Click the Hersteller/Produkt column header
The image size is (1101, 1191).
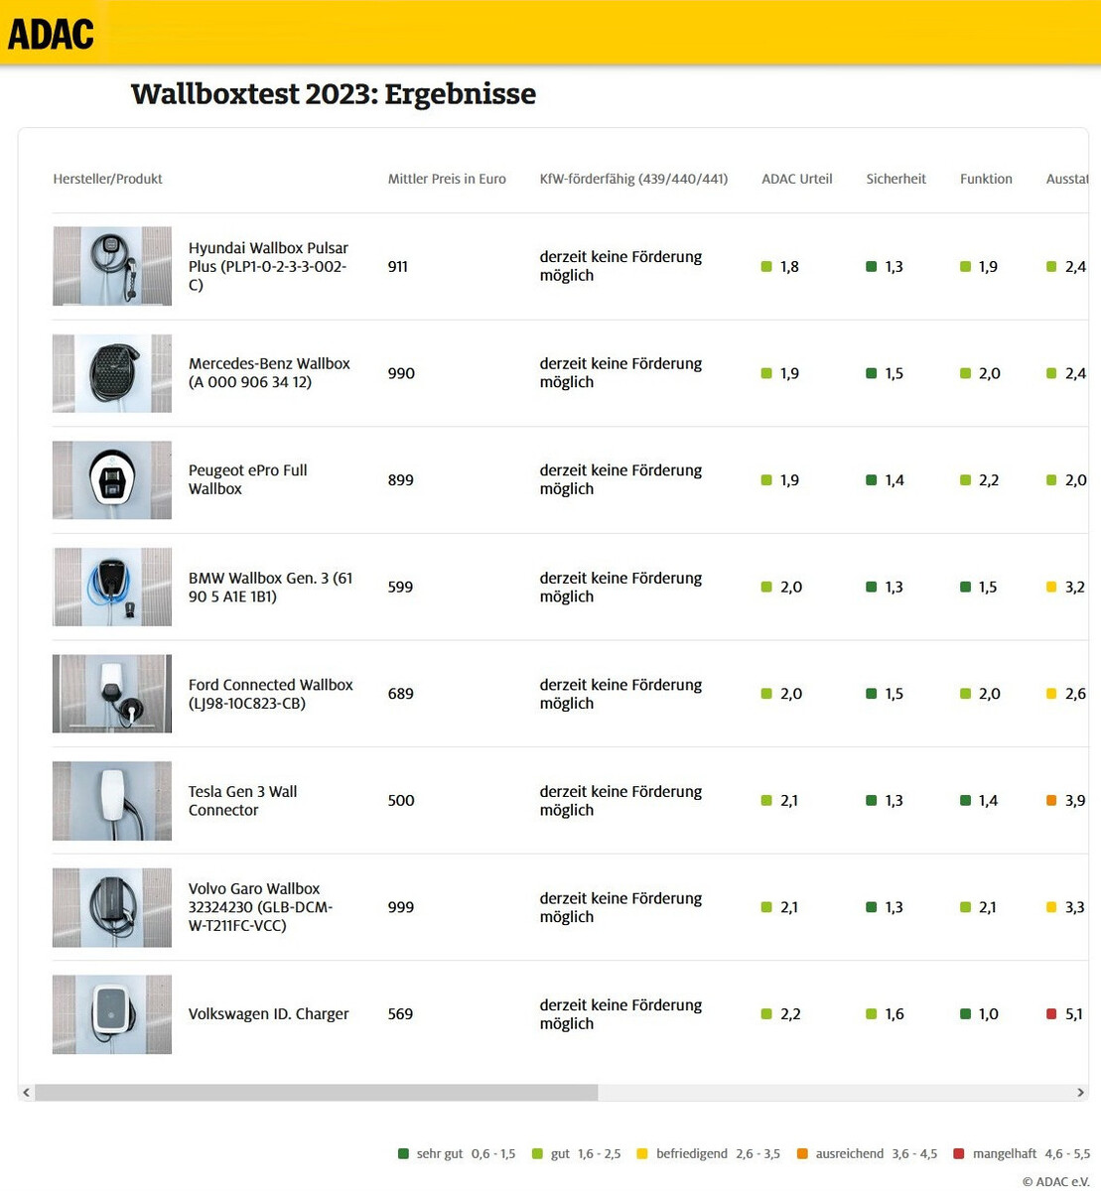click(107, 179)
